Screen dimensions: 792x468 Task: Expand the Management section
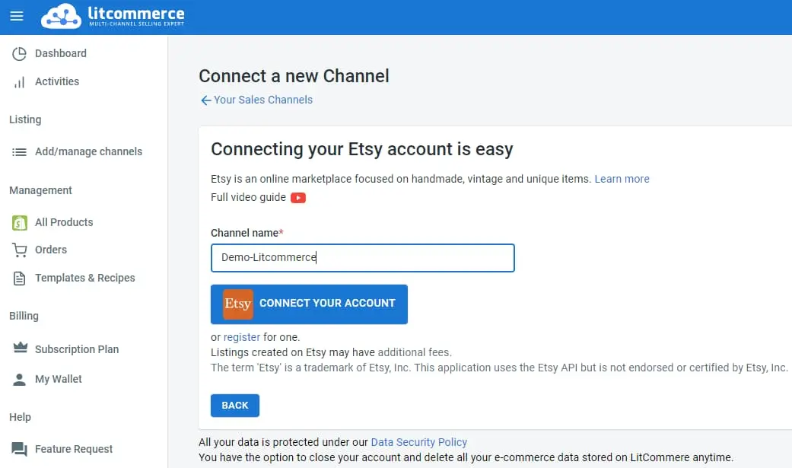(40, 190)
